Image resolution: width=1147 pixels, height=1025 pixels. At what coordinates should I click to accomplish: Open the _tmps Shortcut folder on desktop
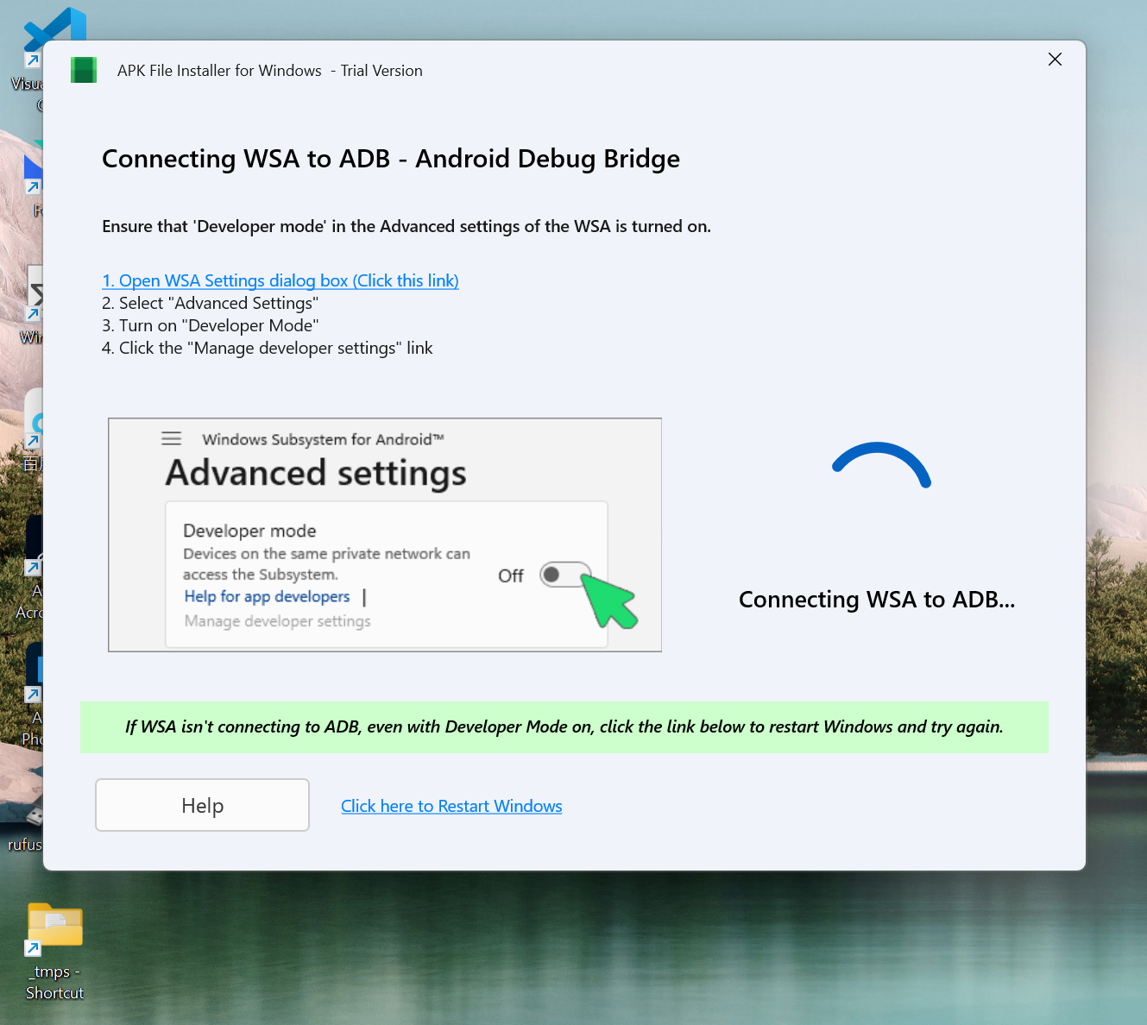coord(54,951)
